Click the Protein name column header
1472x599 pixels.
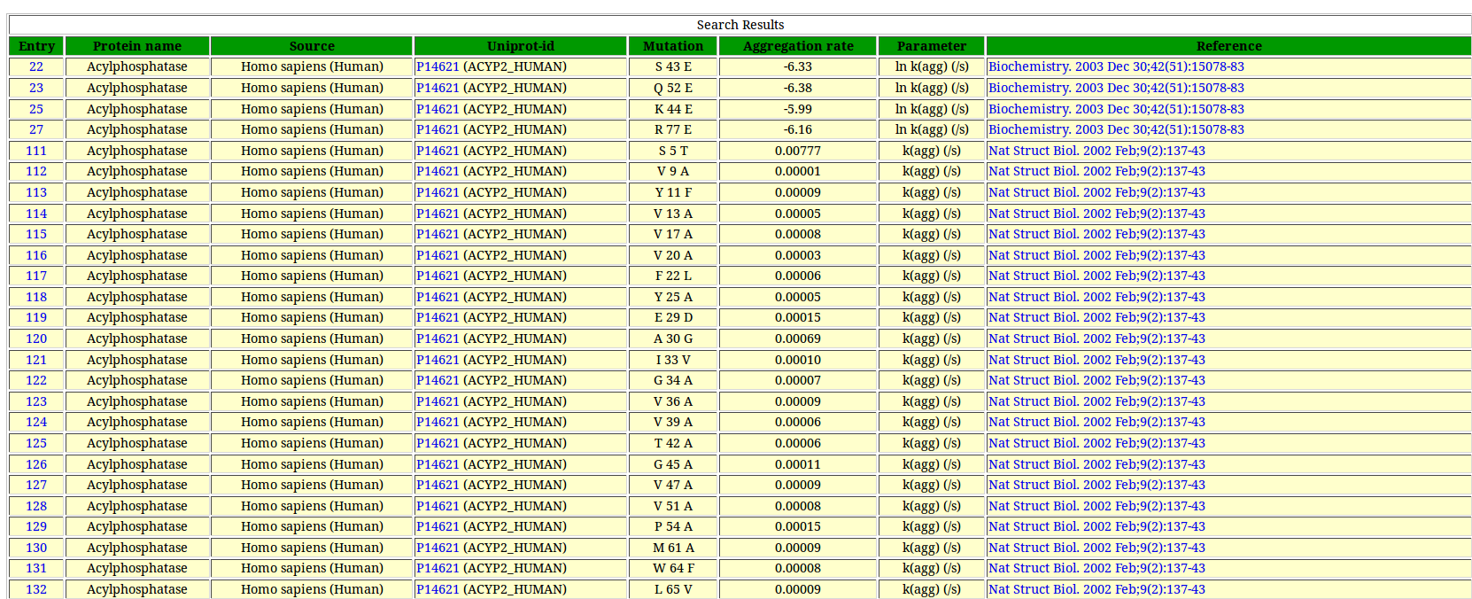(x=137, y=46)
